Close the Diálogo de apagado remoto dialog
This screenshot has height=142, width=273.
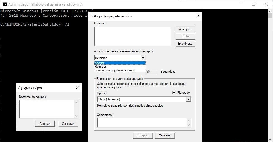[x=198, y=16]
